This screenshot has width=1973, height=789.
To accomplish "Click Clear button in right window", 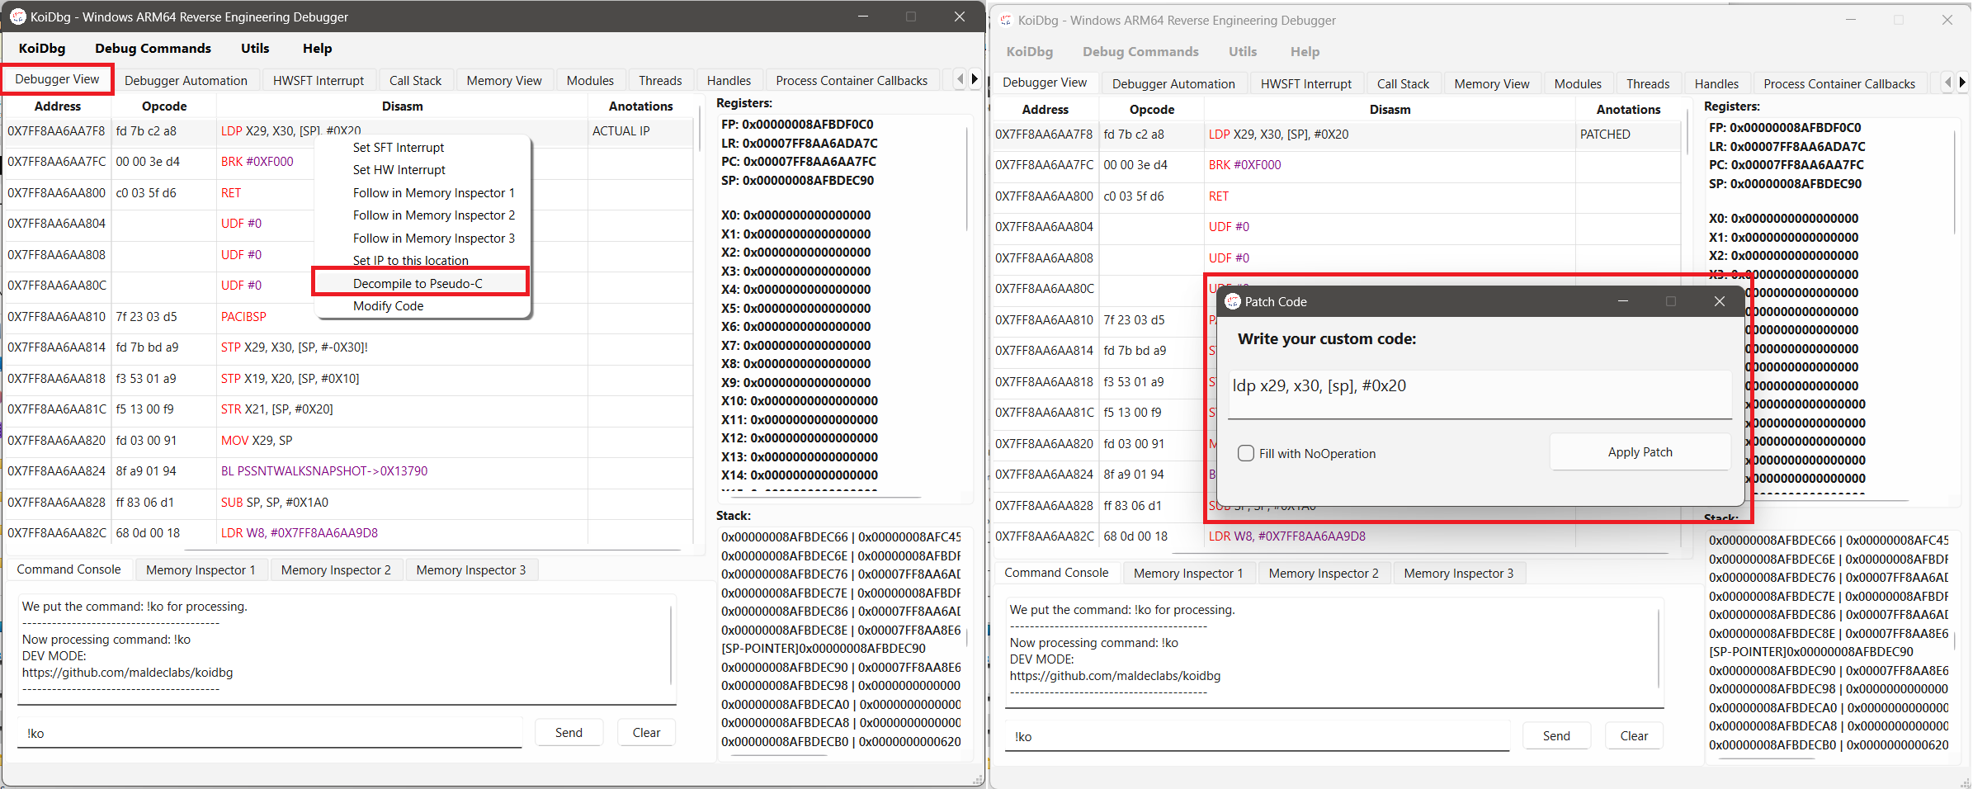I will pyautogui.click(x=1634, y=735).
